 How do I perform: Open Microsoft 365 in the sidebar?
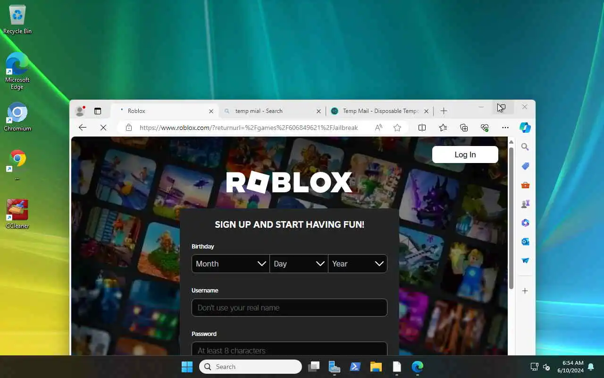point(525,223)
